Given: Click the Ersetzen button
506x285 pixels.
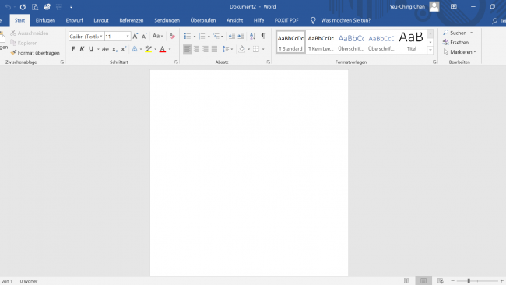Looking at the screenshot, I should pos(455,43).
